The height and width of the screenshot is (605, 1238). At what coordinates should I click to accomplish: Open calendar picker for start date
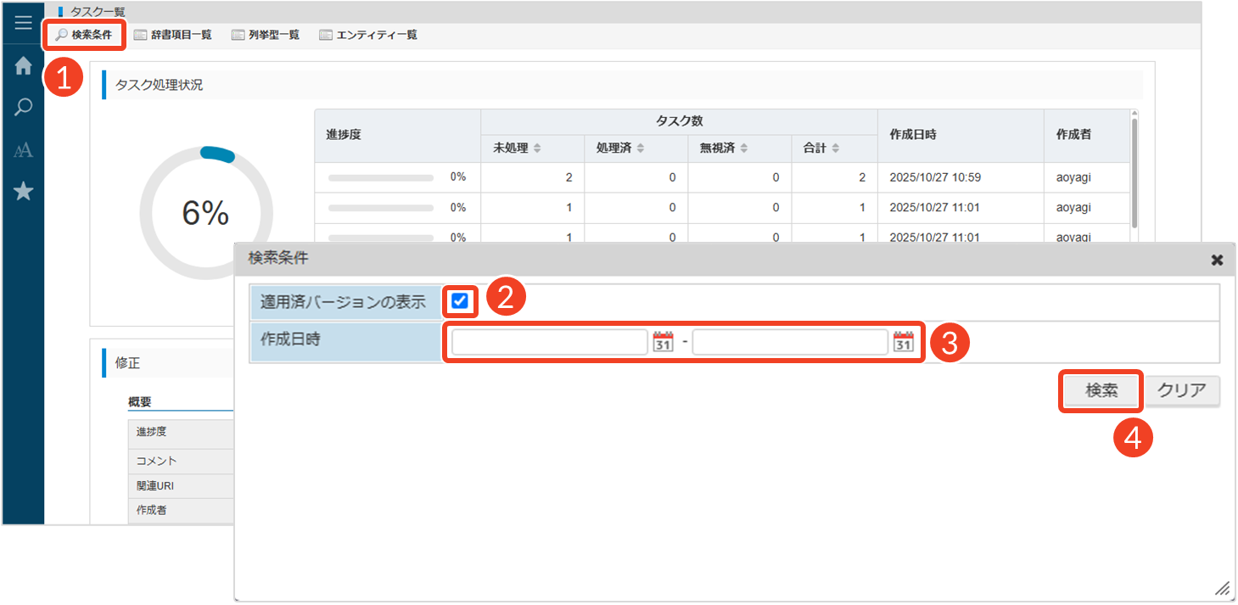pyautogui.click(x=663, y=342)
